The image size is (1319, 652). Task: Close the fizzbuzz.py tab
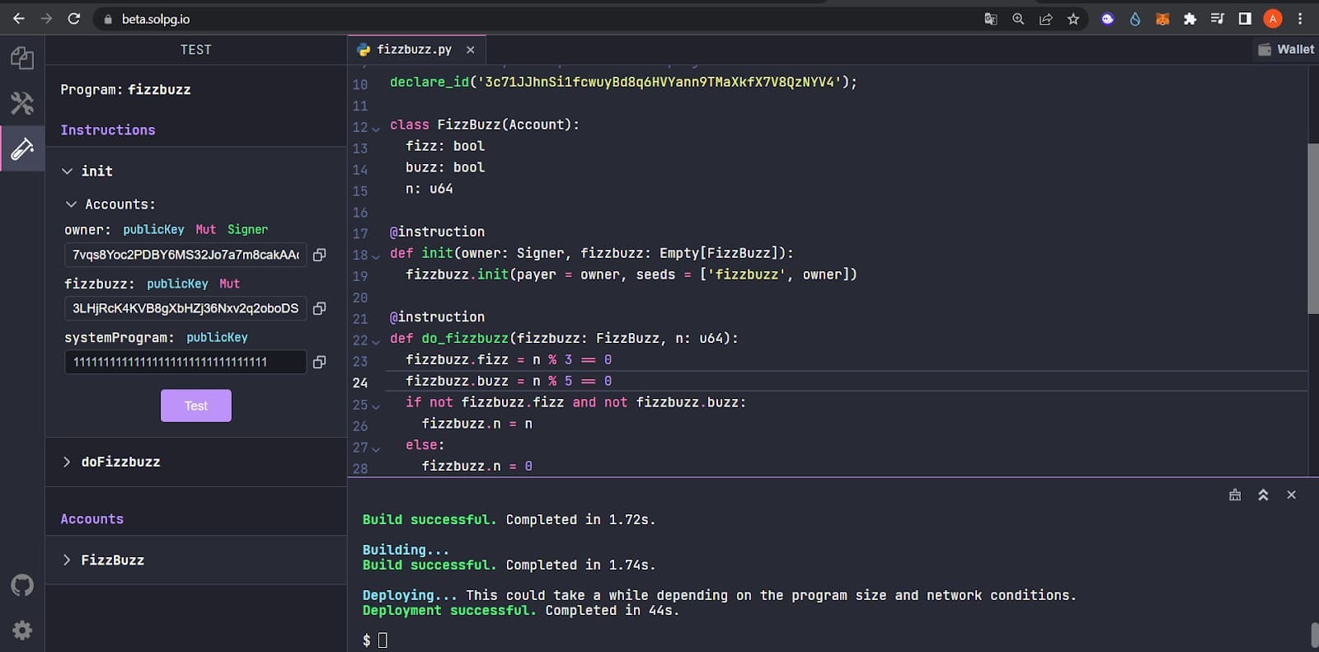(x=471, y=49)
